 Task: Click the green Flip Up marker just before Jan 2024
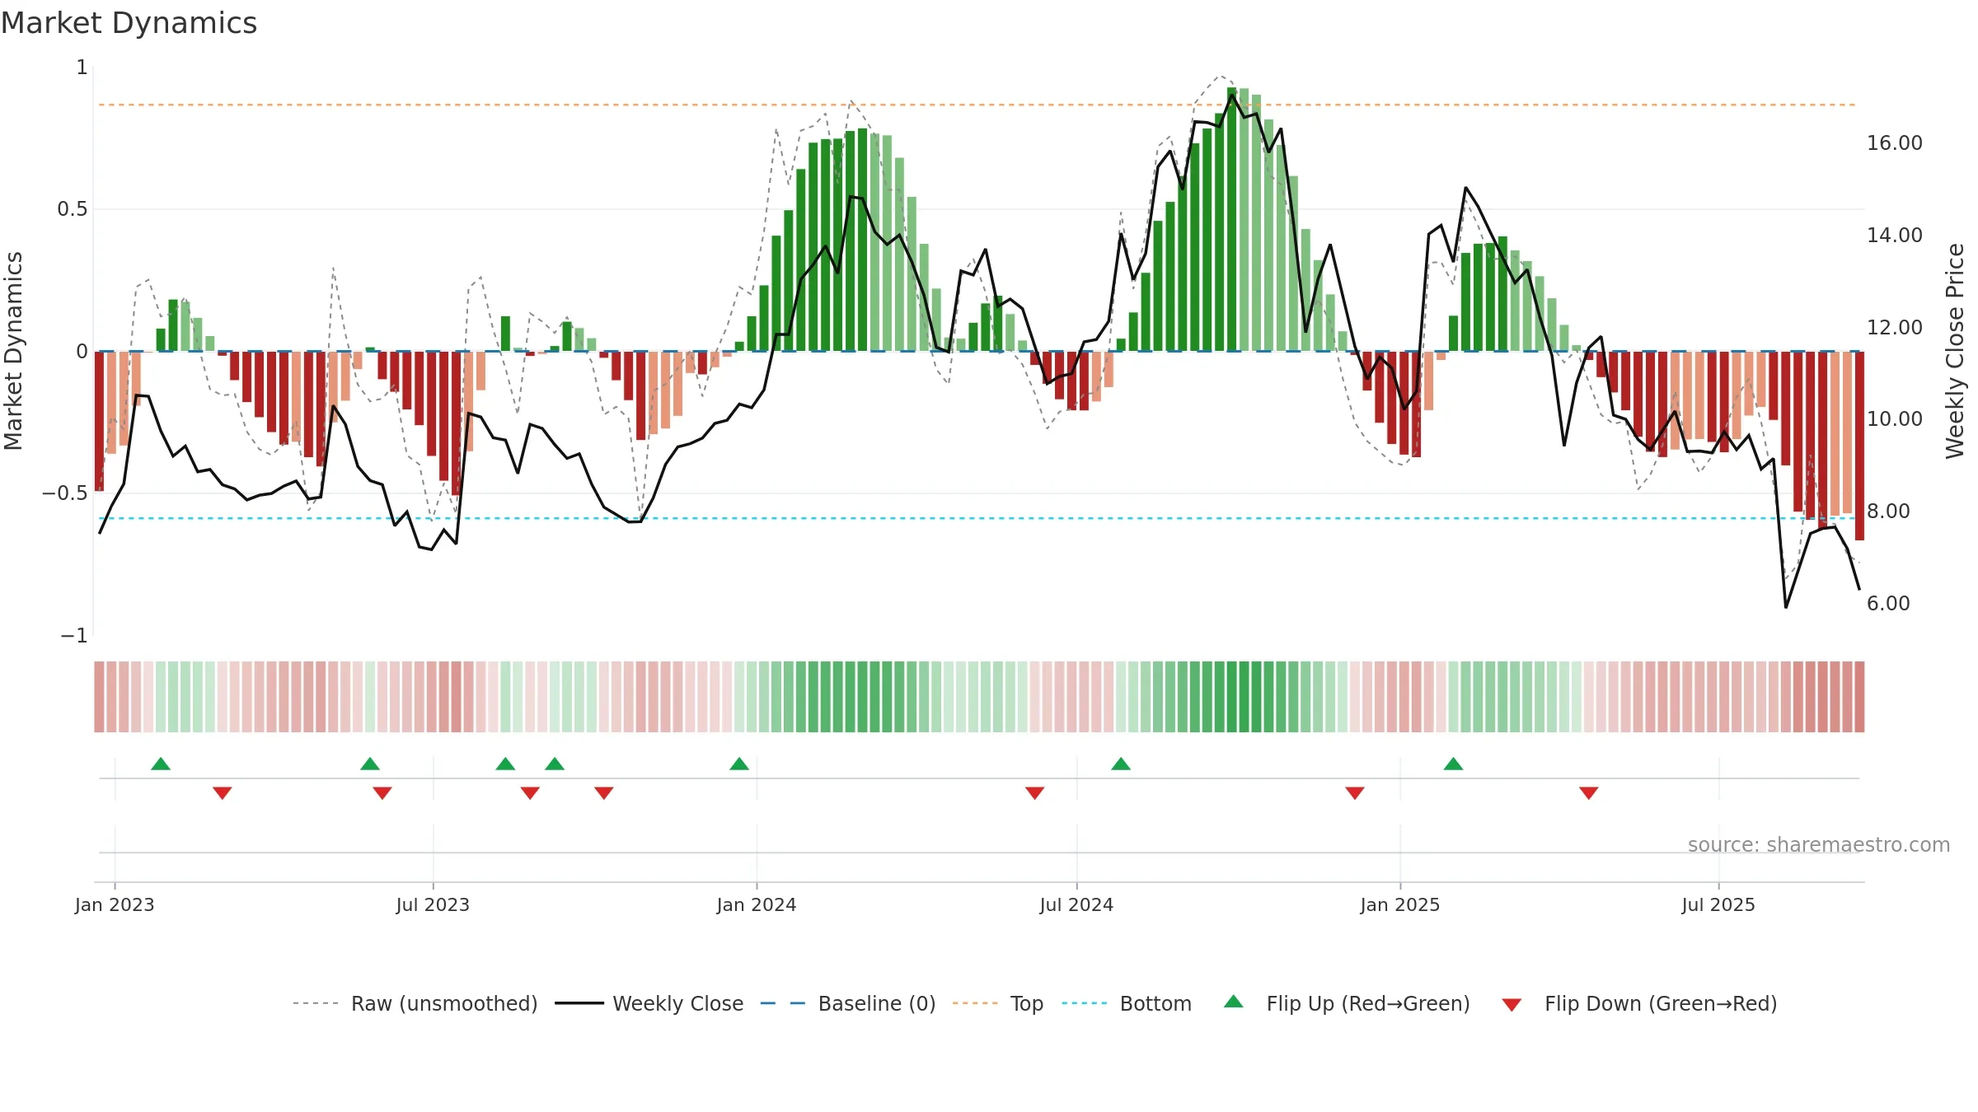pyautogui.click(x=739, y=764)
